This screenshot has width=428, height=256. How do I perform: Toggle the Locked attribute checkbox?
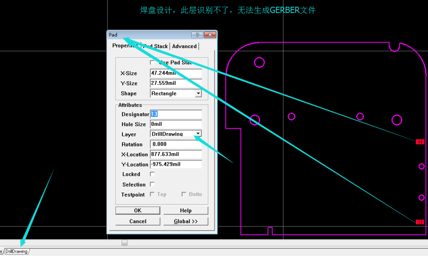tap(152, 174)
